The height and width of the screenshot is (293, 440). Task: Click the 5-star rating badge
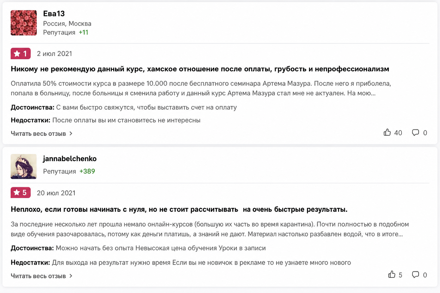[21, 193]
